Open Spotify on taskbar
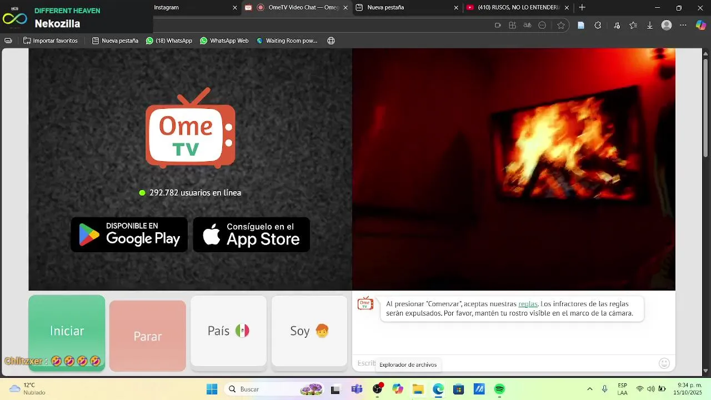Image resolution: width=711 pixels, height=400 pixels. point(499,389)
